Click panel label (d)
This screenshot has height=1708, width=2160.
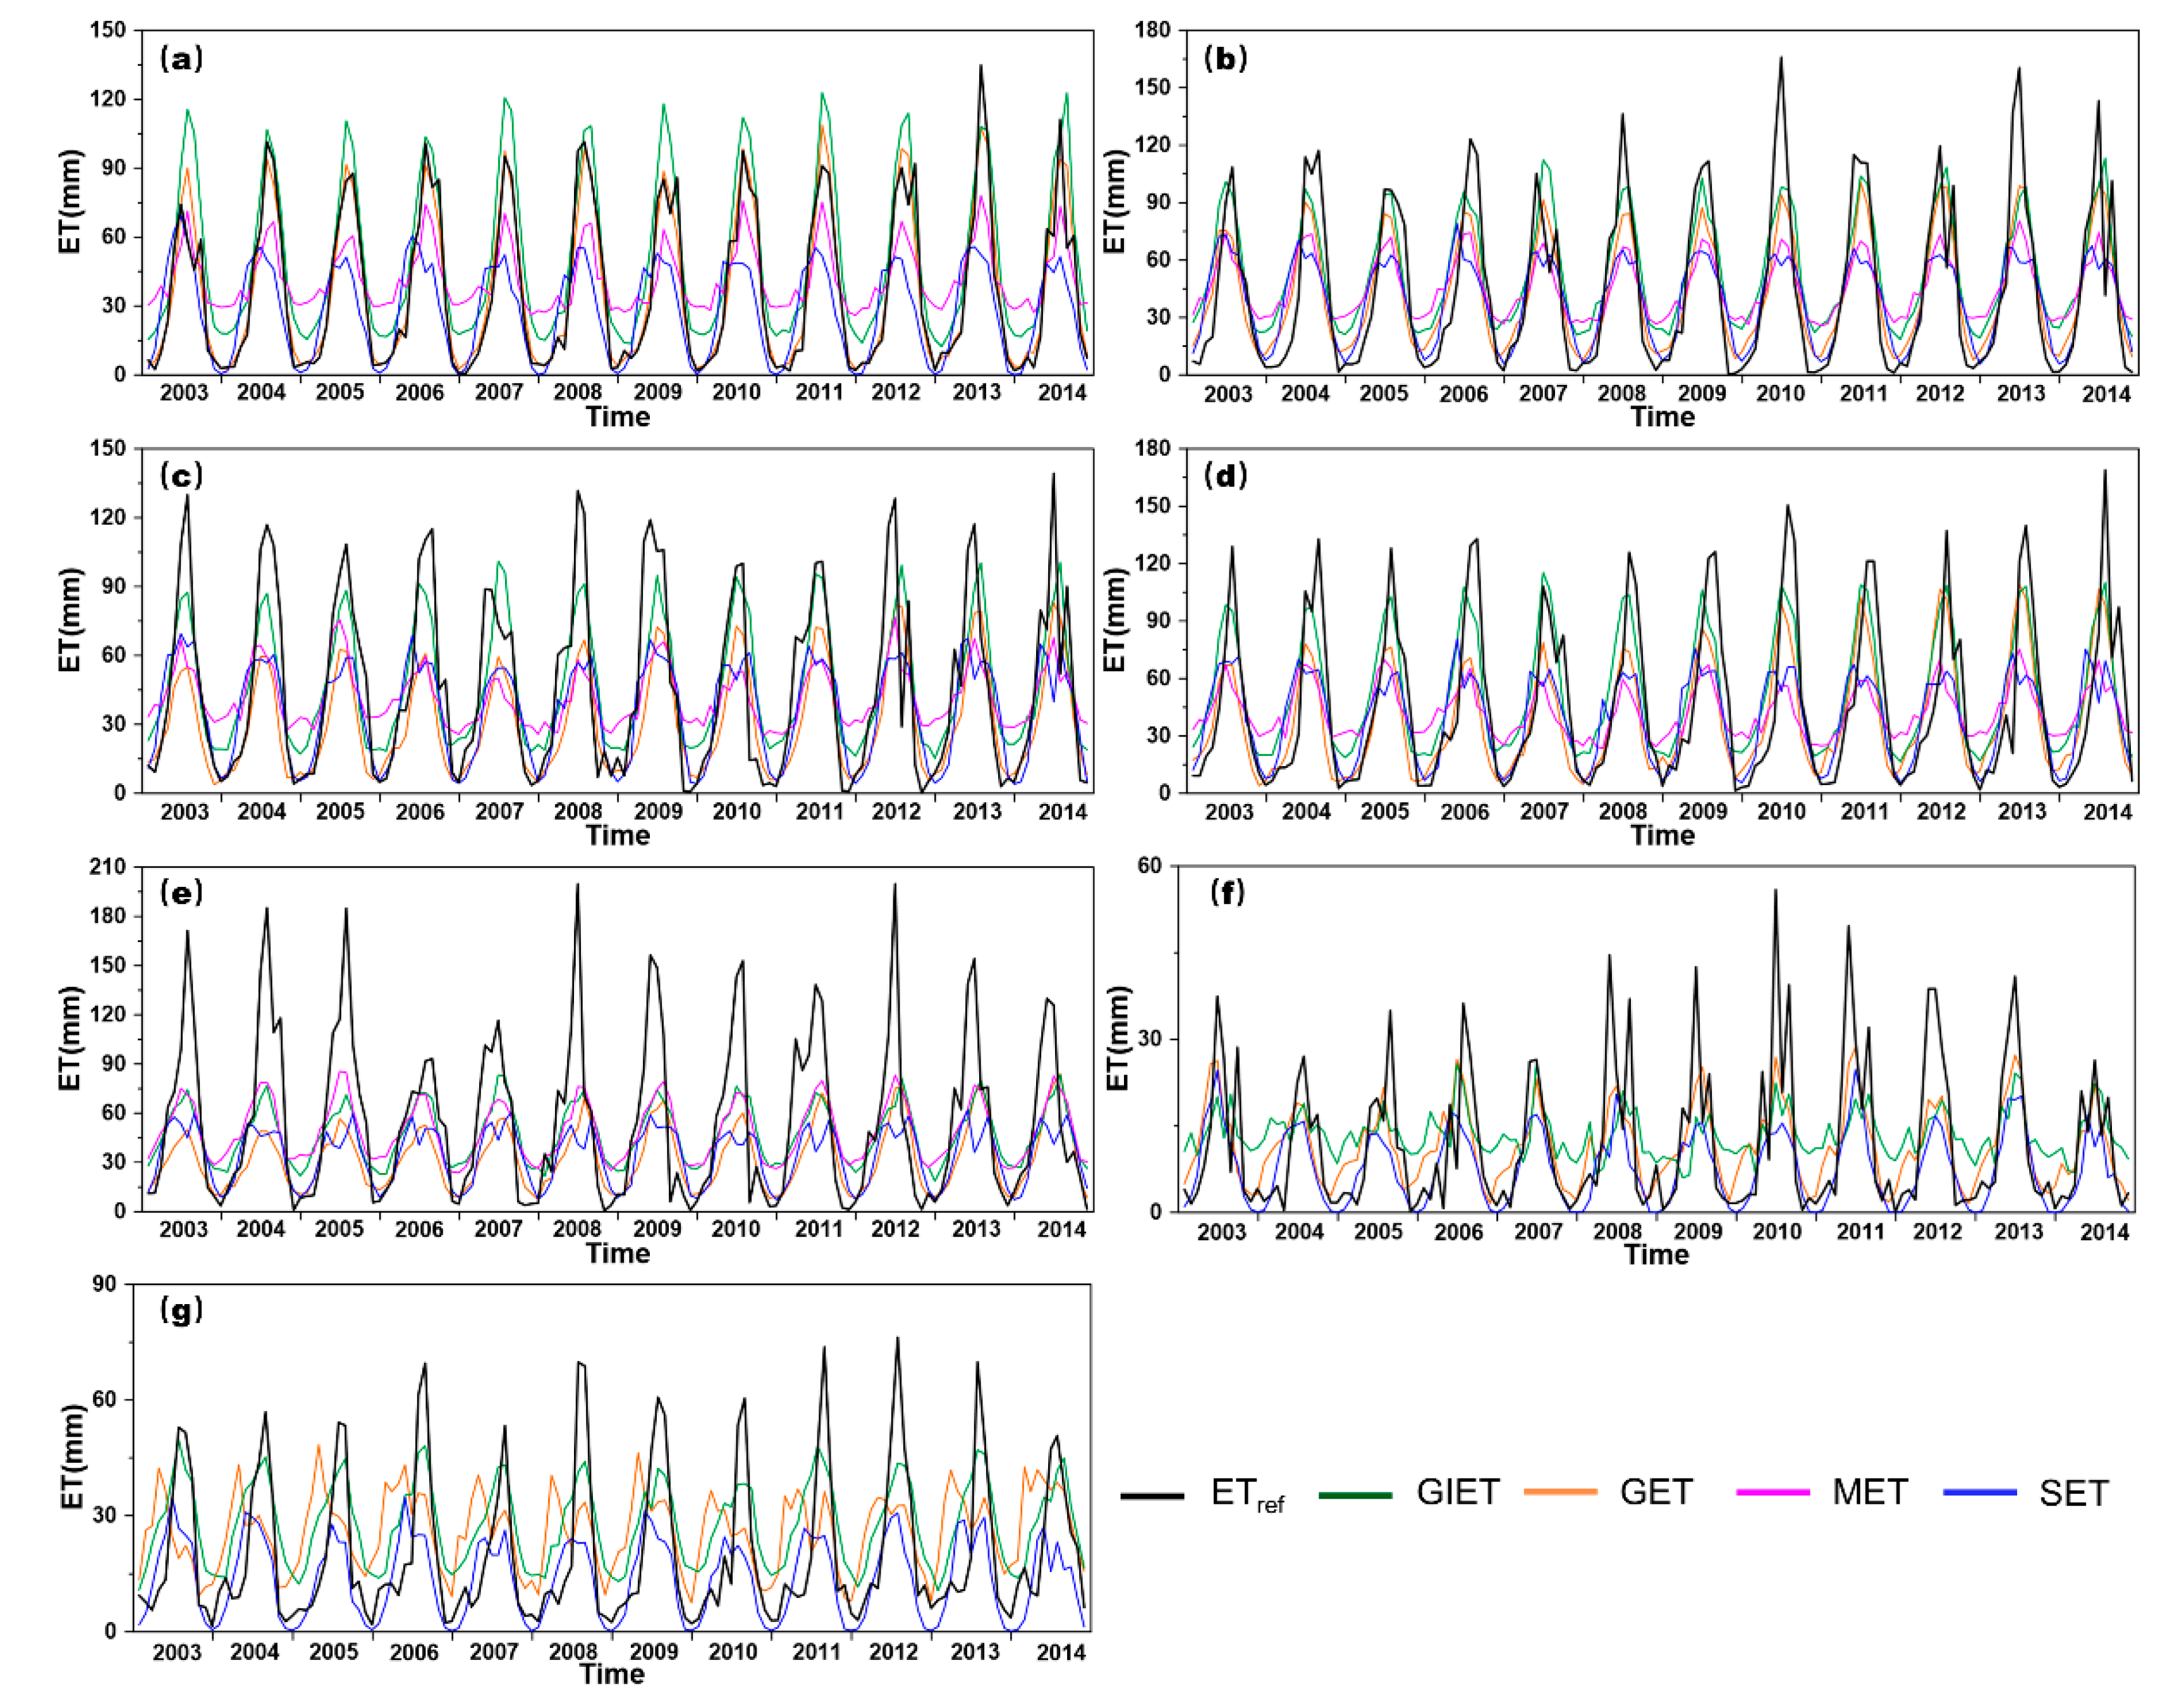(1225, 475)
